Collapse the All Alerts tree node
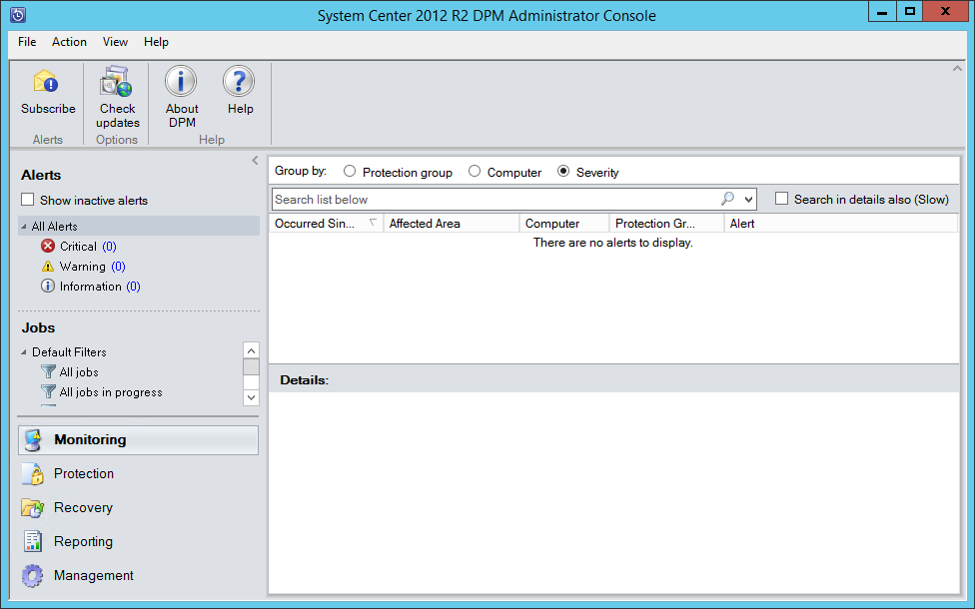 [x=24, y=227]
